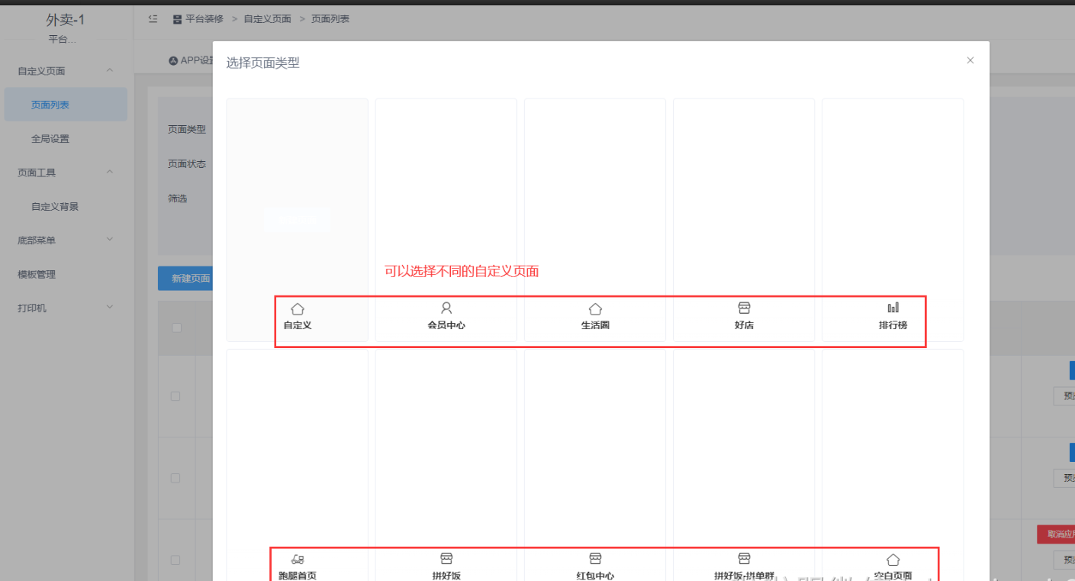Viewport: 1075px width, 581px height.
Task: Toggle the table header select-all checkbox
Action: (176, 328)
